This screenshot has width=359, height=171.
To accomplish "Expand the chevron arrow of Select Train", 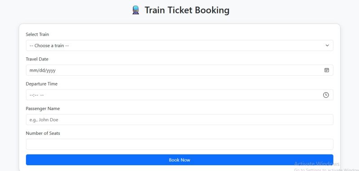I will click(327, 45).
